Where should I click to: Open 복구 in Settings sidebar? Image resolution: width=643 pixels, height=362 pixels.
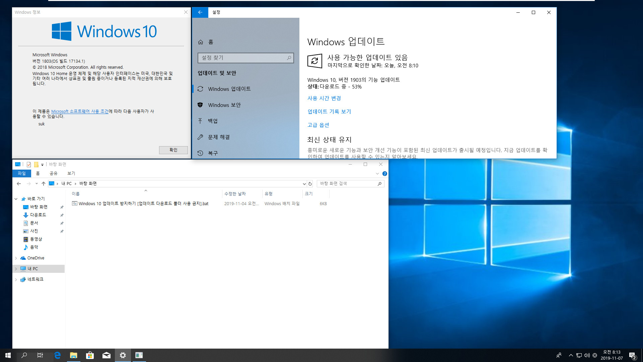[x=245, y=153]
